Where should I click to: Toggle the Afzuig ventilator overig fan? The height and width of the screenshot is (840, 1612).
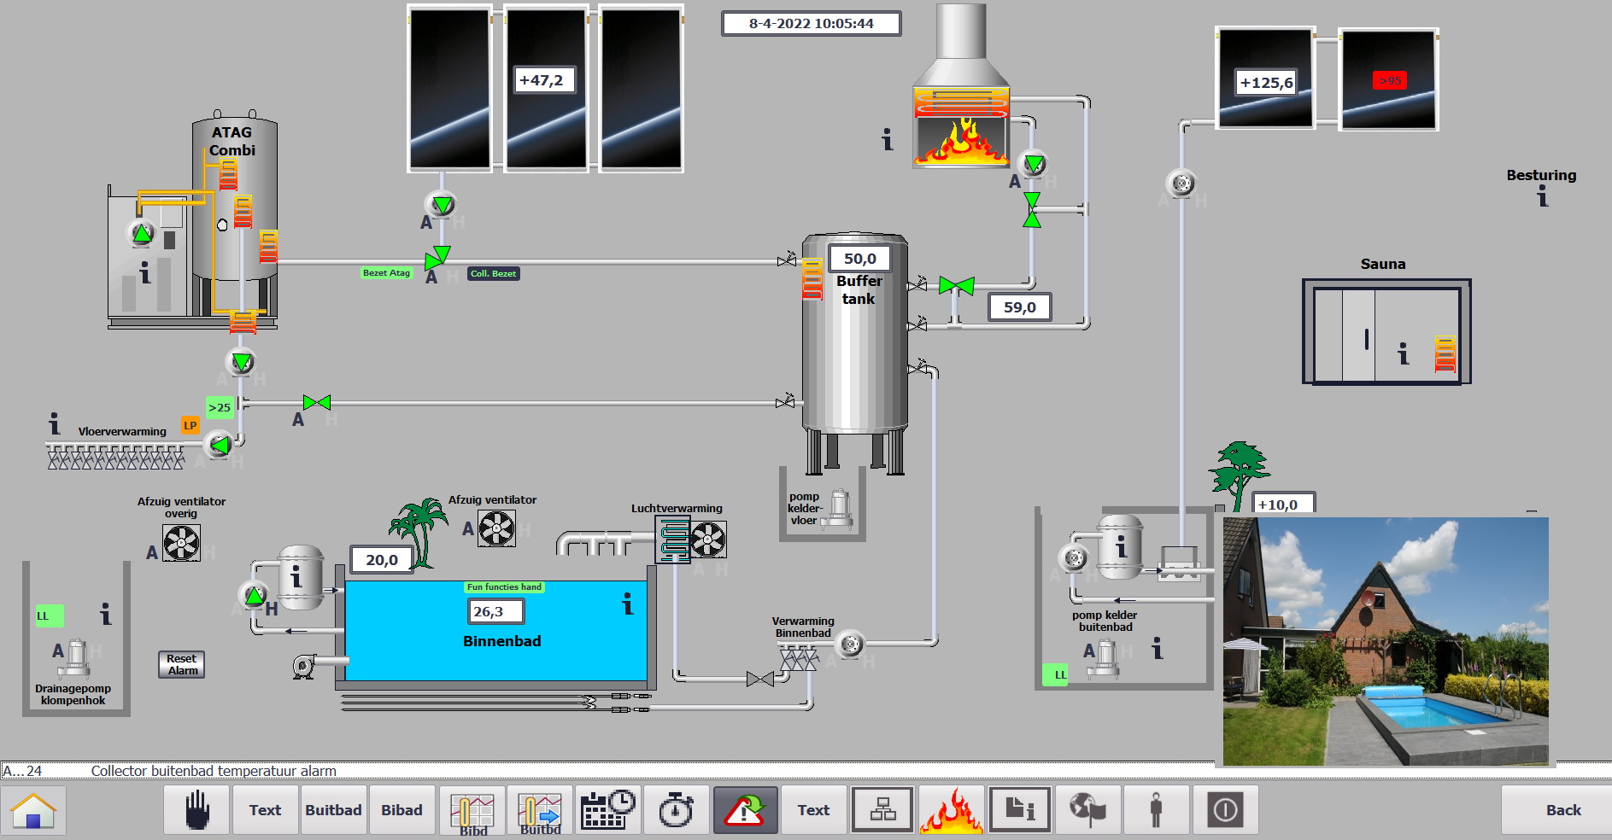pyautogui.click(x=181, y=542)
